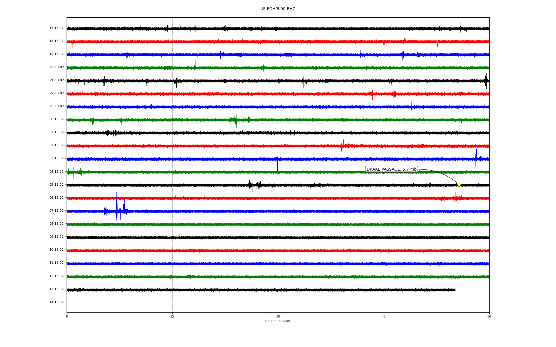Click the 00:13:02 time label
The image size is (556, 347).
[56, 119]
